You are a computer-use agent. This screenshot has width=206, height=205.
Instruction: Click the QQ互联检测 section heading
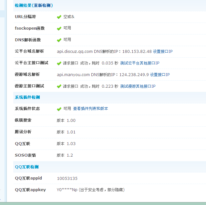pos(27,167)
